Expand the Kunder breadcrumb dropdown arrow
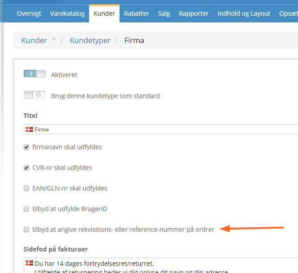 pos(54,39)
